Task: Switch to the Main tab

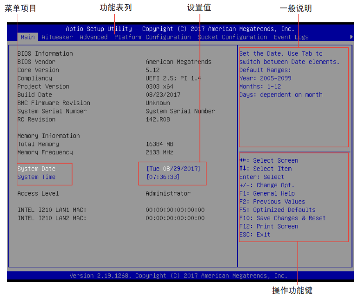Action: tap(27, 37)
